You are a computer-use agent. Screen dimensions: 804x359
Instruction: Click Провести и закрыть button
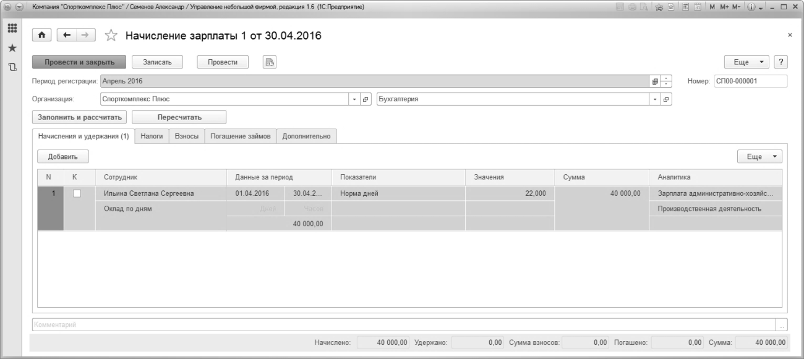[79, 61]
